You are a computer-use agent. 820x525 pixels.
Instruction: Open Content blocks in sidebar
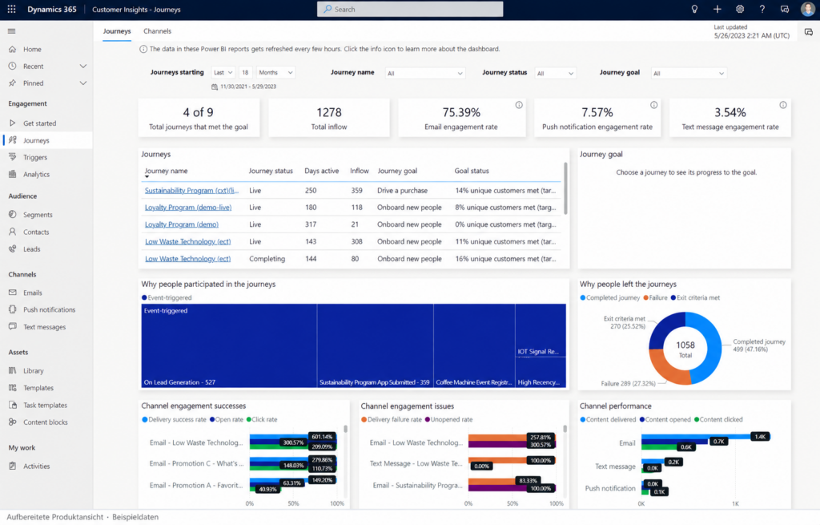pos(46,422)
